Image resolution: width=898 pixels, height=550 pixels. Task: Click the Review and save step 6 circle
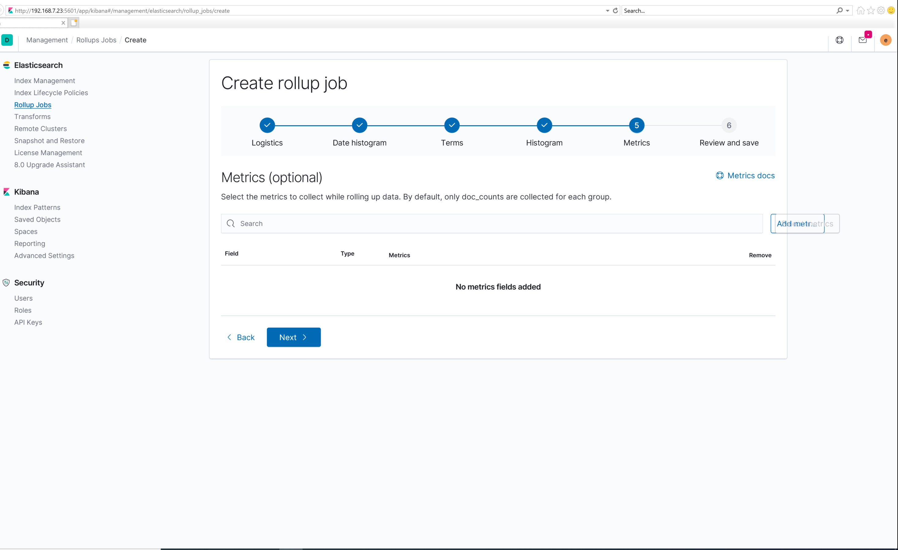pos(729,125)
